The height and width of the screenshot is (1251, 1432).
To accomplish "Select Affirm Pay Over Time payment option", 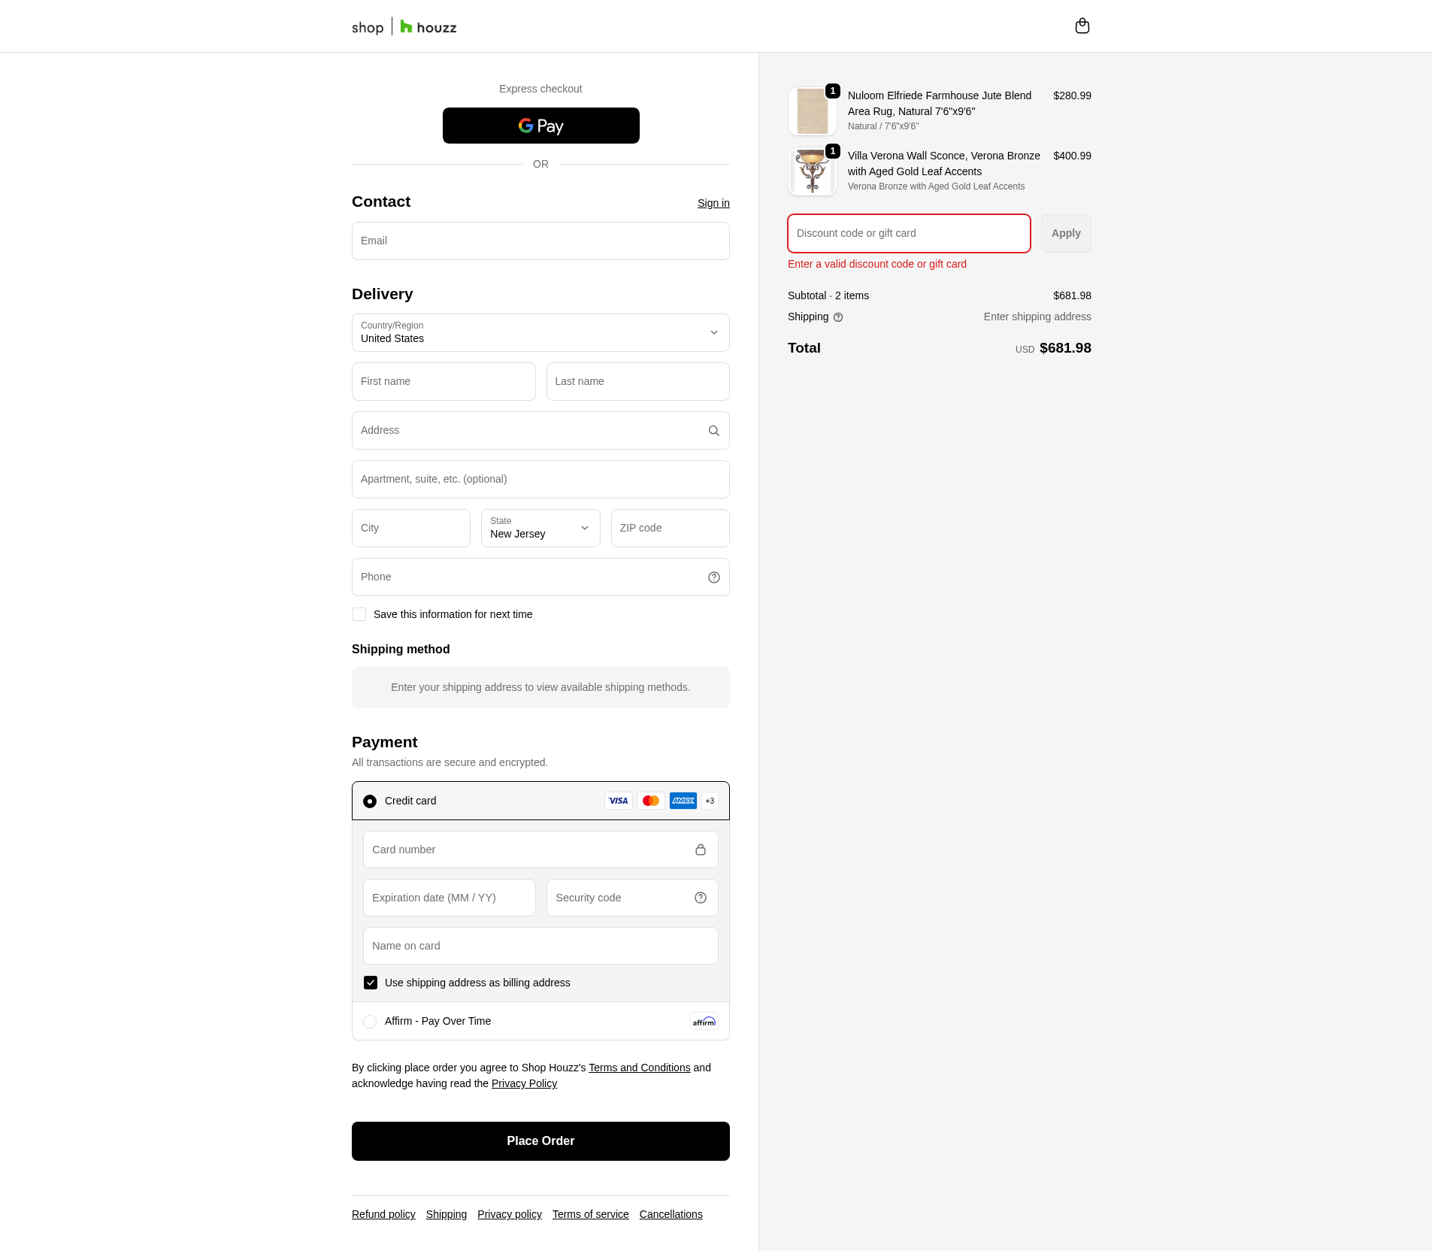I will click(370, 1021).
